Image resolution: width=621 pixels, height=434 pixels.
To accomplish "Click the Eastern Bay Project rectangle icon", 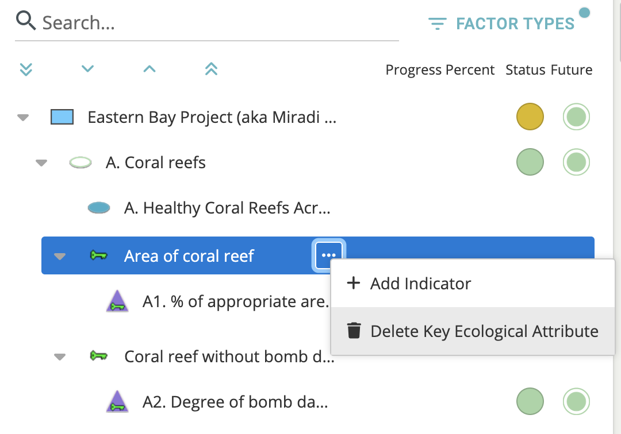I will coord(62,118).
